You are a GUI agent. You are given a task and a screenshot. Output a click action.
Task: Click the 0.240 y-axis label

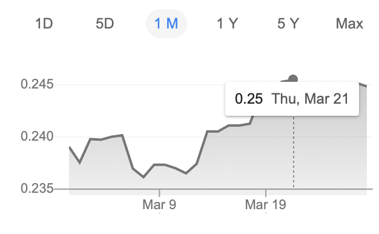tap(37, 136)
